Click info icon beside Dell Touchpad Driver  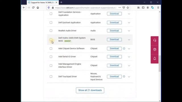pyautogui.click(x=124, y=76)
